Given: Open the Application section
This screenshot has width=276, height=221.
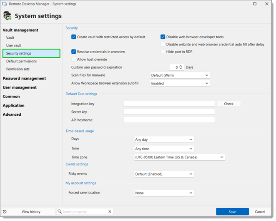Looking at the screenshot, I should point(14,105).
